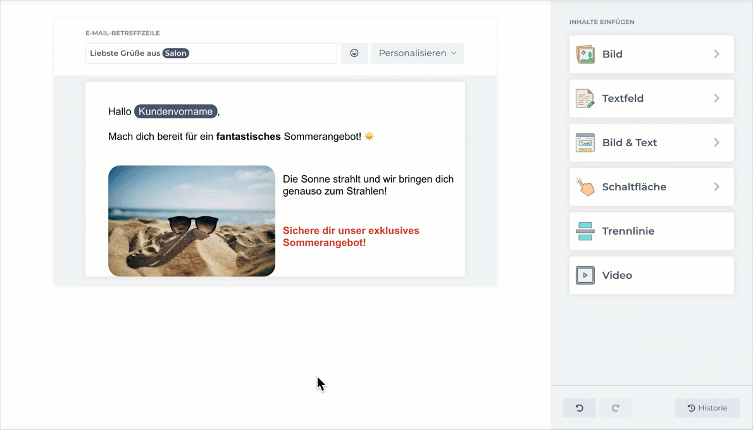The image size is (753, 430).
Task: Click the Textfeld document icon
Action: click(x=585, y=99)
